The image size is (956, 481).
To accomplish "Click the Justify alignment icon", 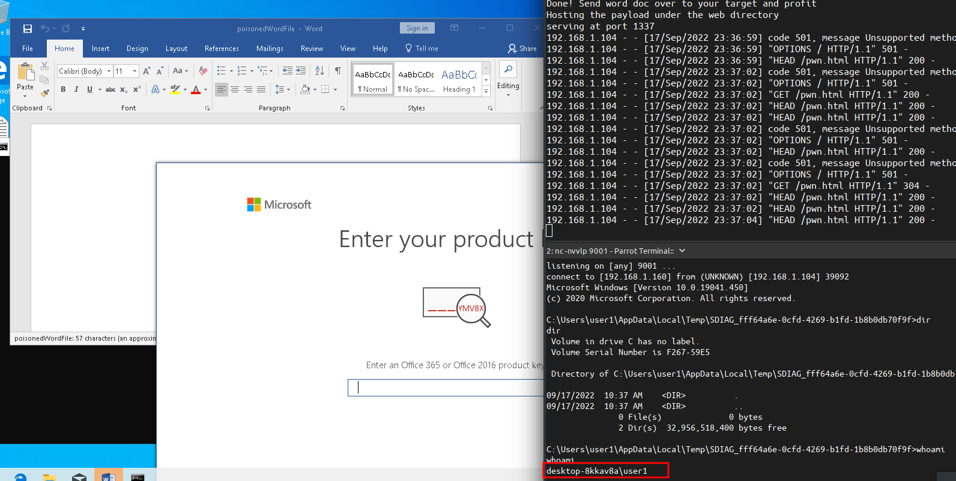I will tap(261, 89).
